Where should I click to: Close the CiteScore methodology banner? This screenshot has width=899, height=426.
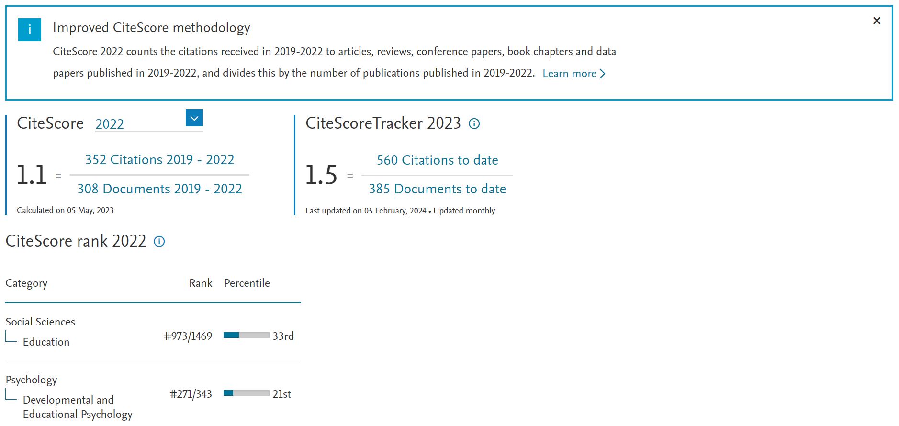point(877,21)
